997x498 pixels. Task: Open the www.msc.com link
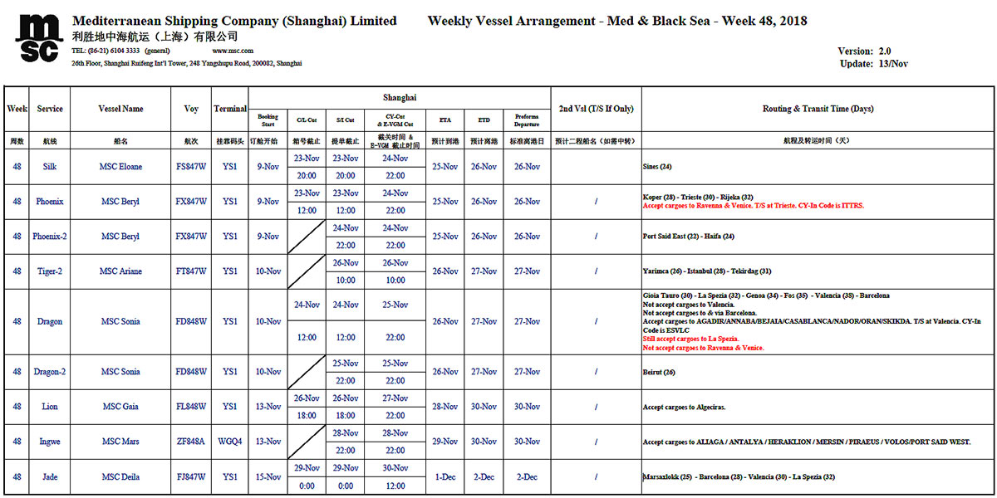point(233,51)
